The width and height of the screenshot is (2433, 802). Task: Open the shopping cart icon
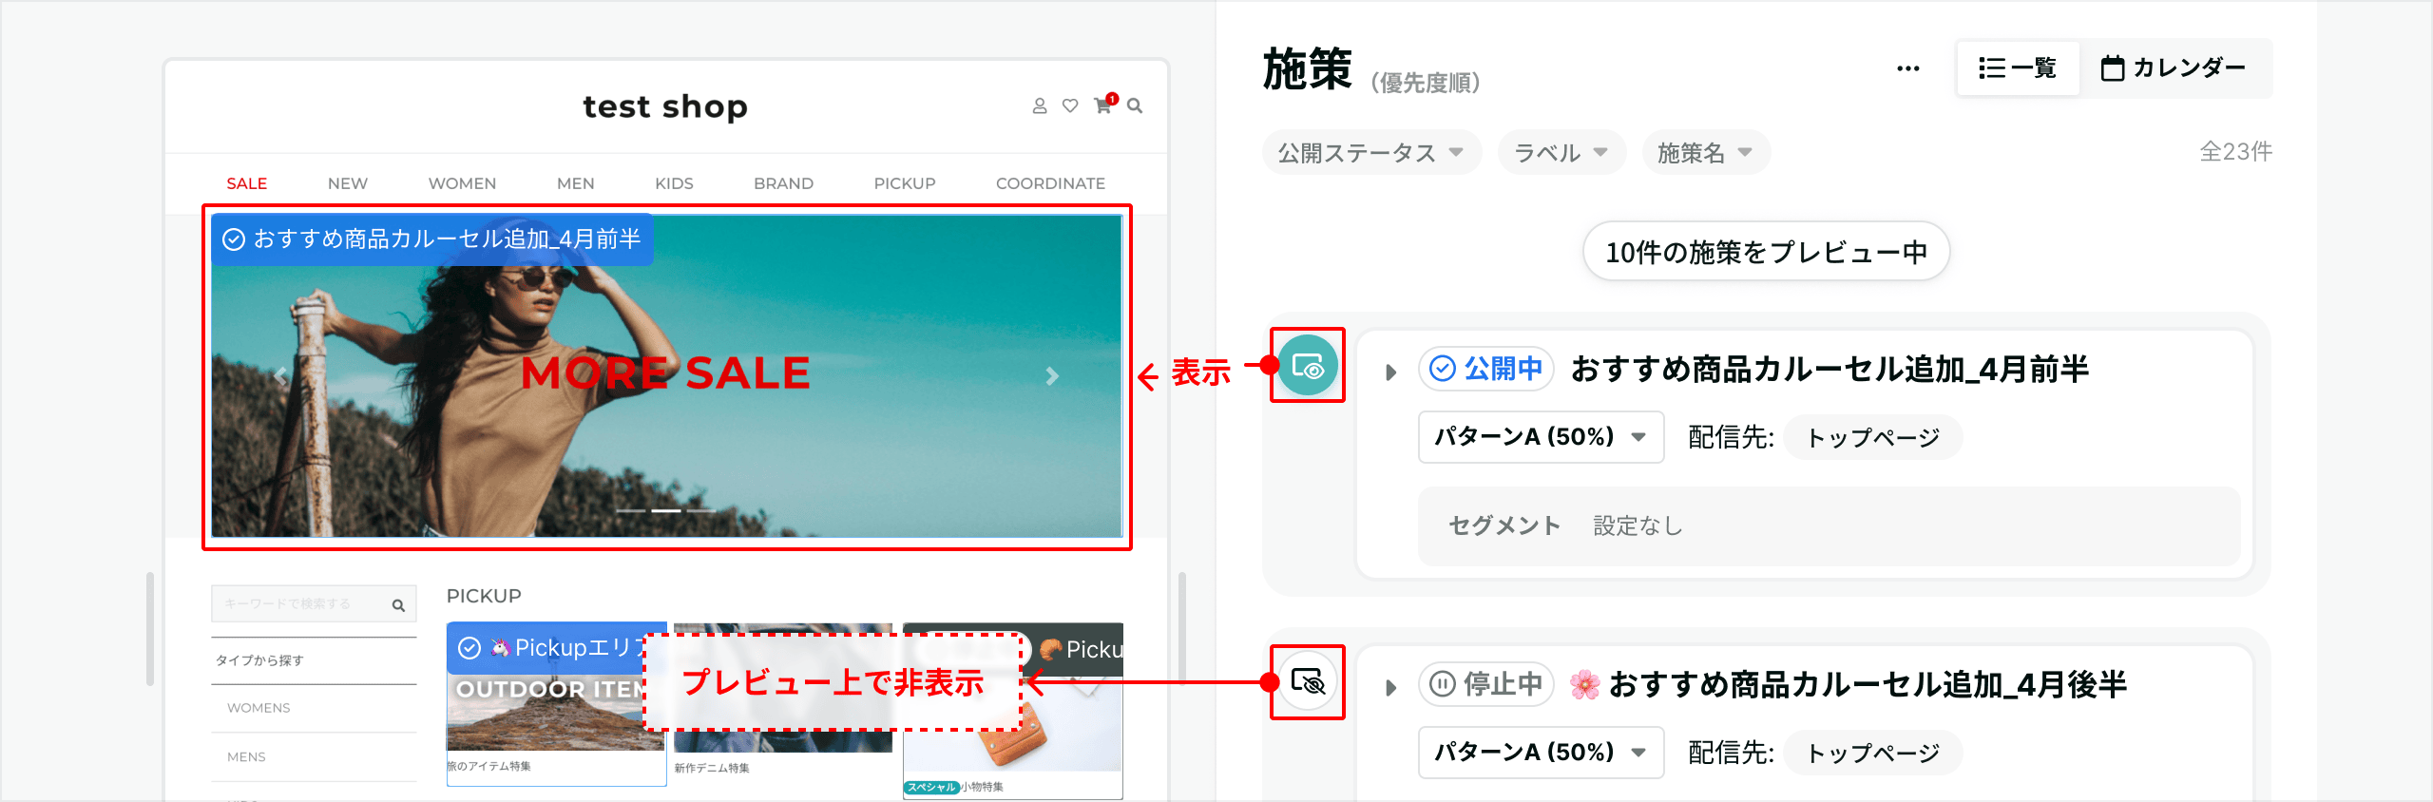(1103, 105)
